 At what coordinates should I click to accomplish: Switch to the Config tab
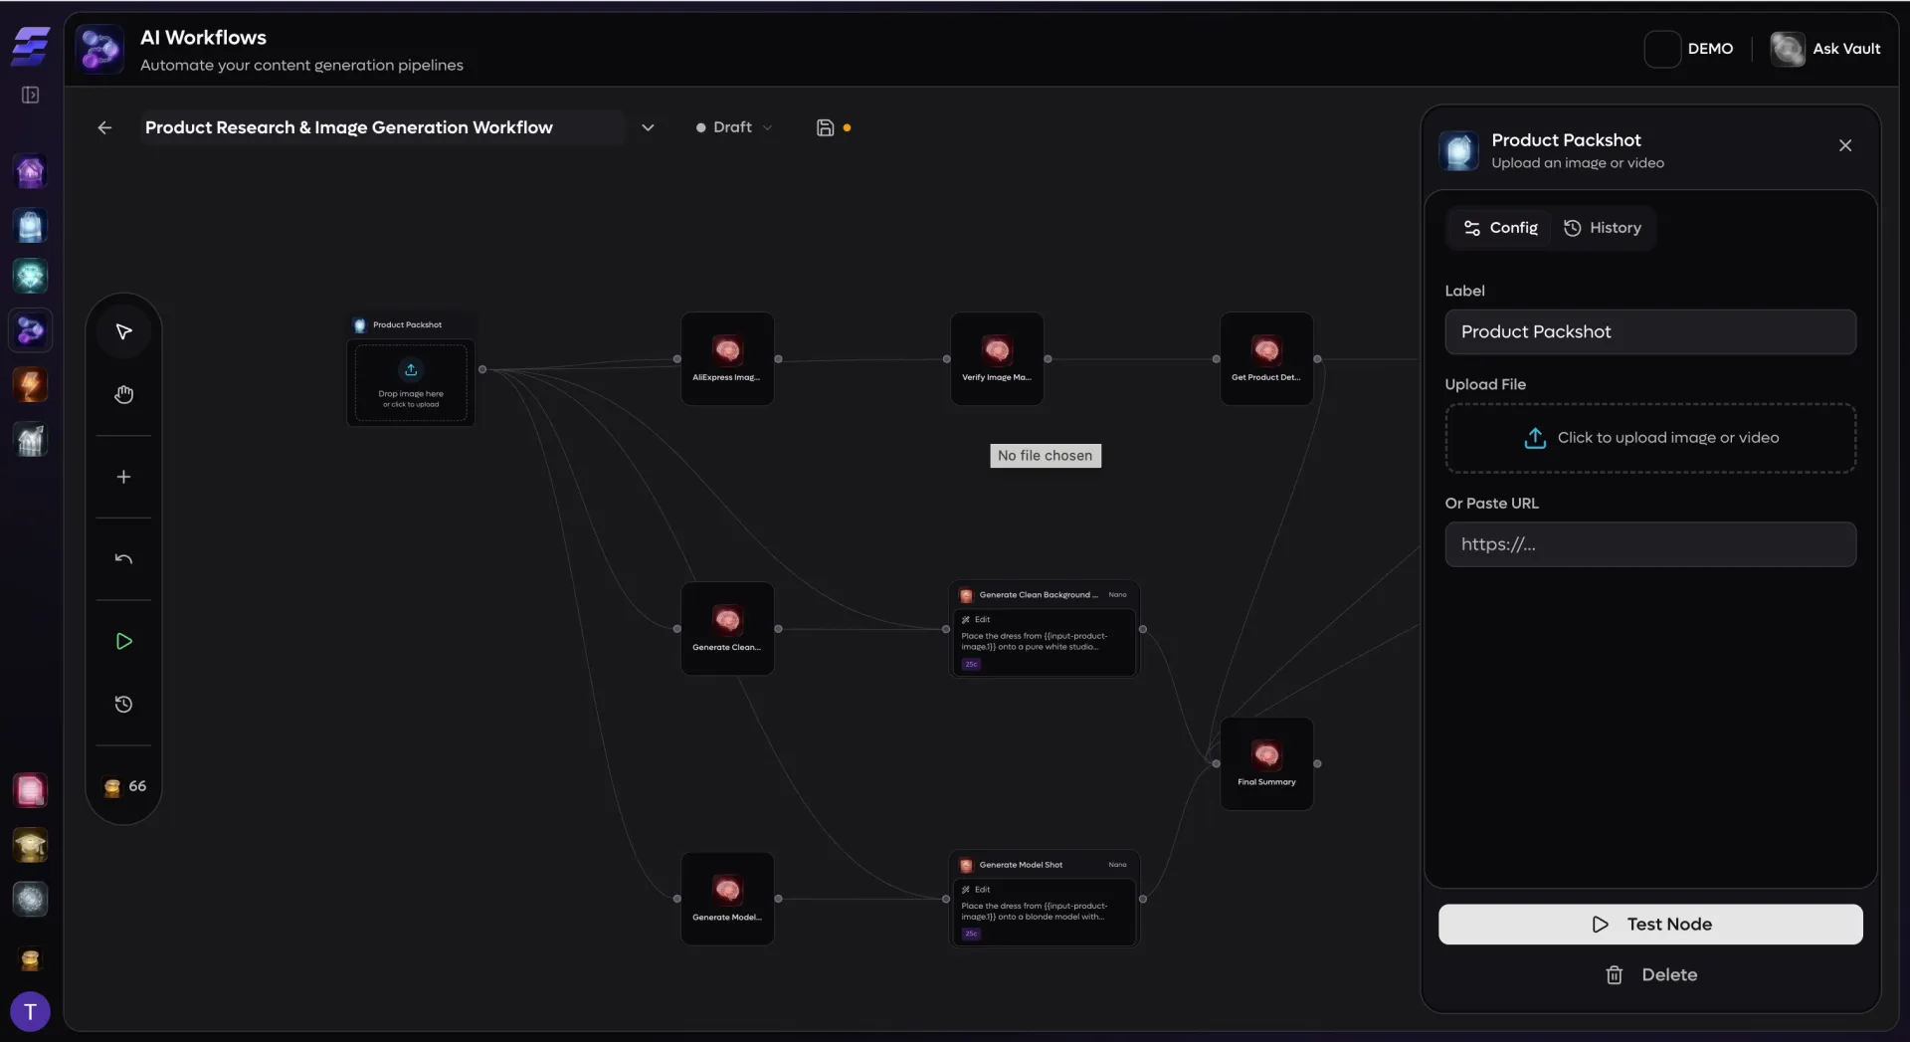pos(1498,227)
